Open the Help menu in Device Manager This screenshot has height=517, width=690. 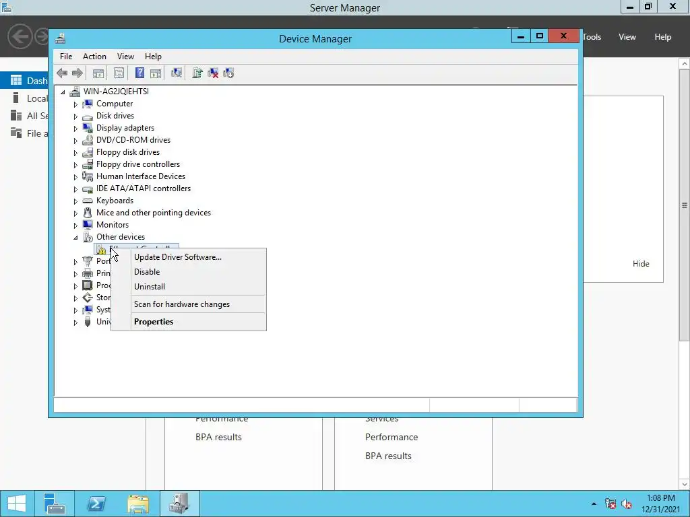pos(153,57)
